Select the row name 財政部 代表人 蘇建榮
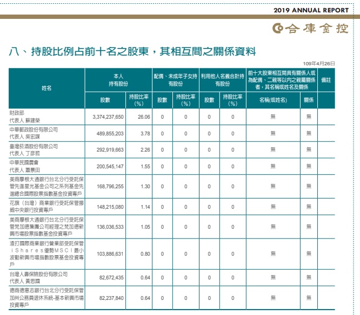Image resolution: width=360 pixels, height=315 pixels. pos(24,117)
